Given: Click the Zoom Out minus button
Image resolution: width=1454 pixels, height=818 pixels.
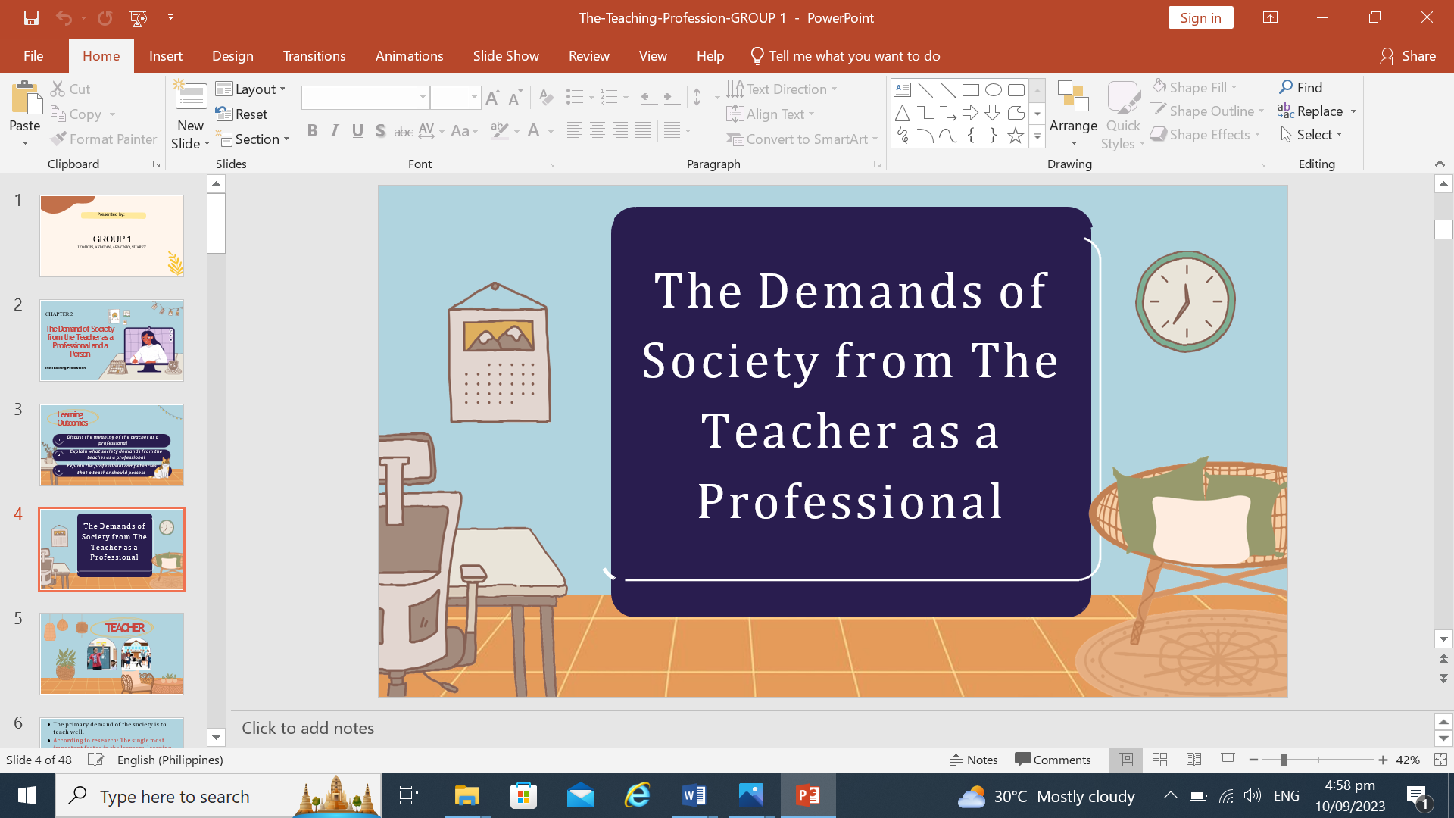Looking at the screenshot, I should (1253, 760).
